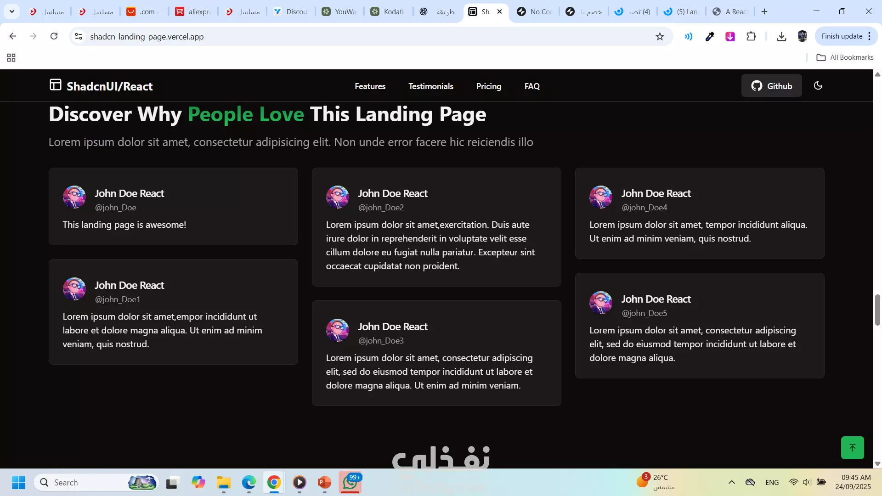
Task: Open the Chrome extensions puzzle icon
Action: coord(751,36)
